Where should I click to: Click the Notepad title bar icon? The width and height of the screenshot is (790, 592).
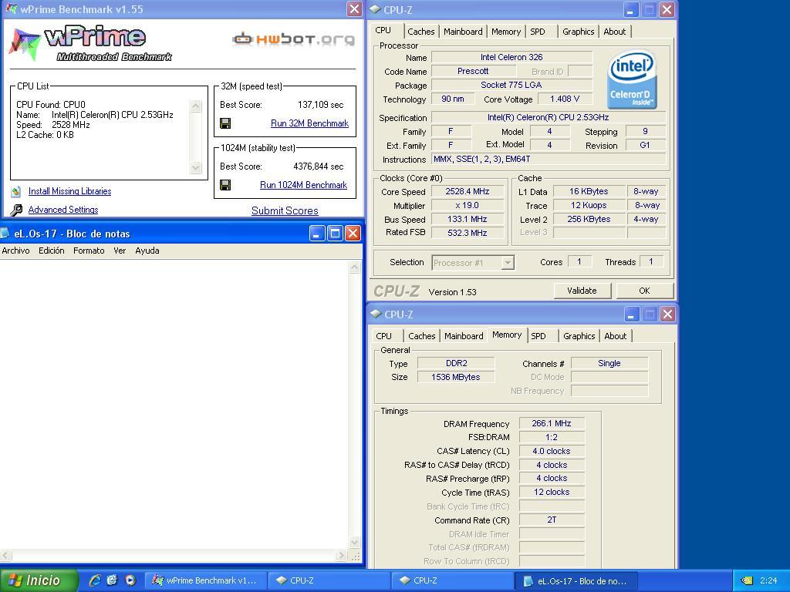click(5, 233)
